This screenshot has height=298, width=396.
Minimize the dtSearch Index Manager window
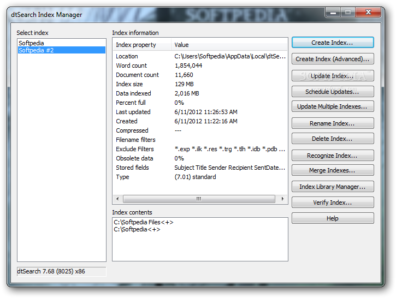pos(333,12)
